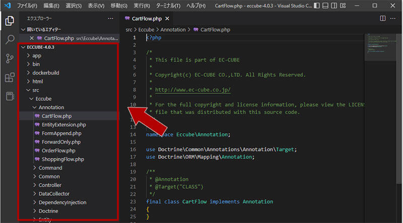The width and height of the screenshot is (403, 223).
Task: Open FormAppend.php file
Action: pos(61,133)
